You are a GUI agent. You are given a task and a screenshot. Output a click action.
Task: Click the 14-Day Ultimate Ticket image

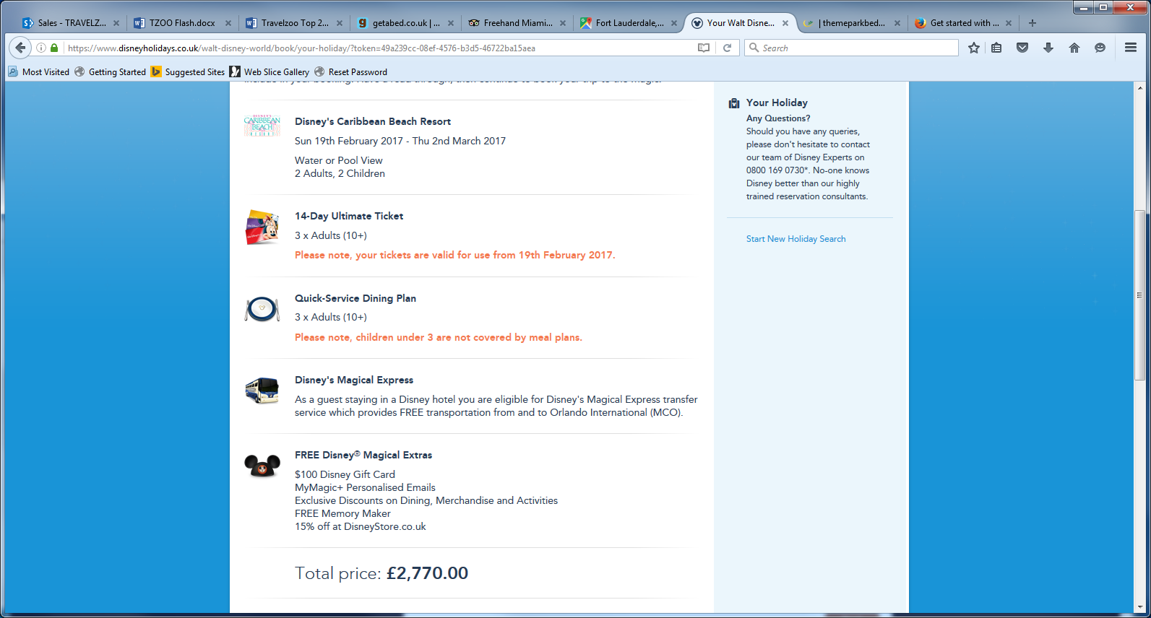pyautogui.click(x=262, y=227)
